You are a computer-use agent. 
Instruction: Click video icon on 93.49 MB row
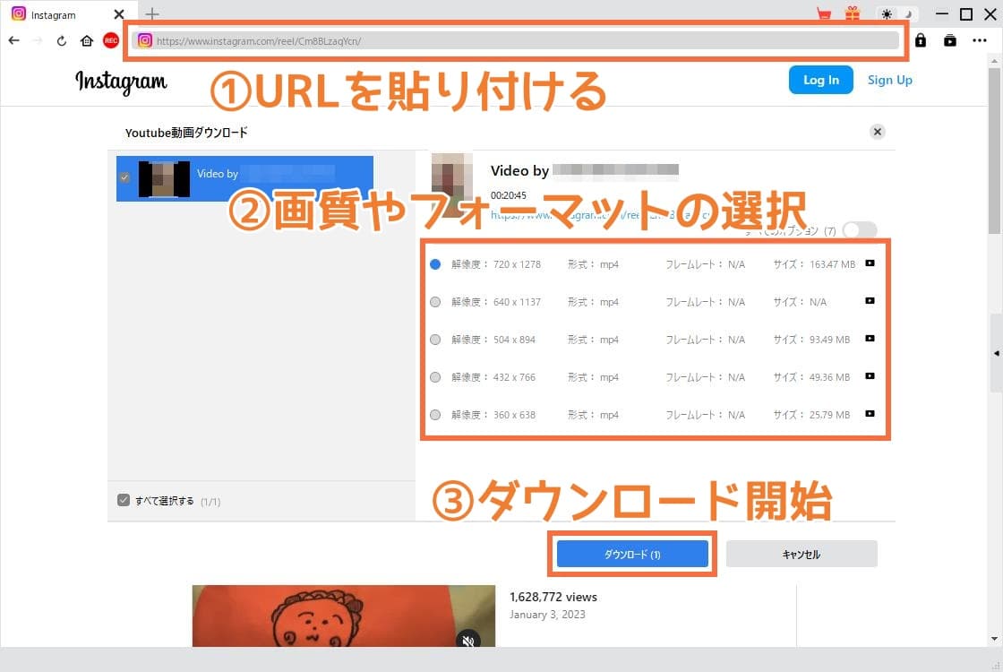pyautogui.click(x=870, y=339)
